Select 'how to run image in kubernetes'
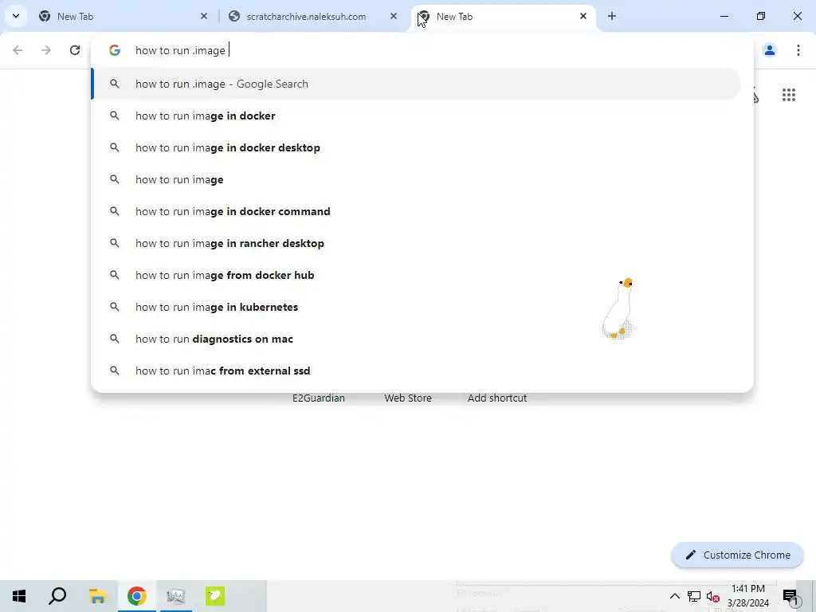Viewport: 816px width, 612px height. [x=416, y=307]
